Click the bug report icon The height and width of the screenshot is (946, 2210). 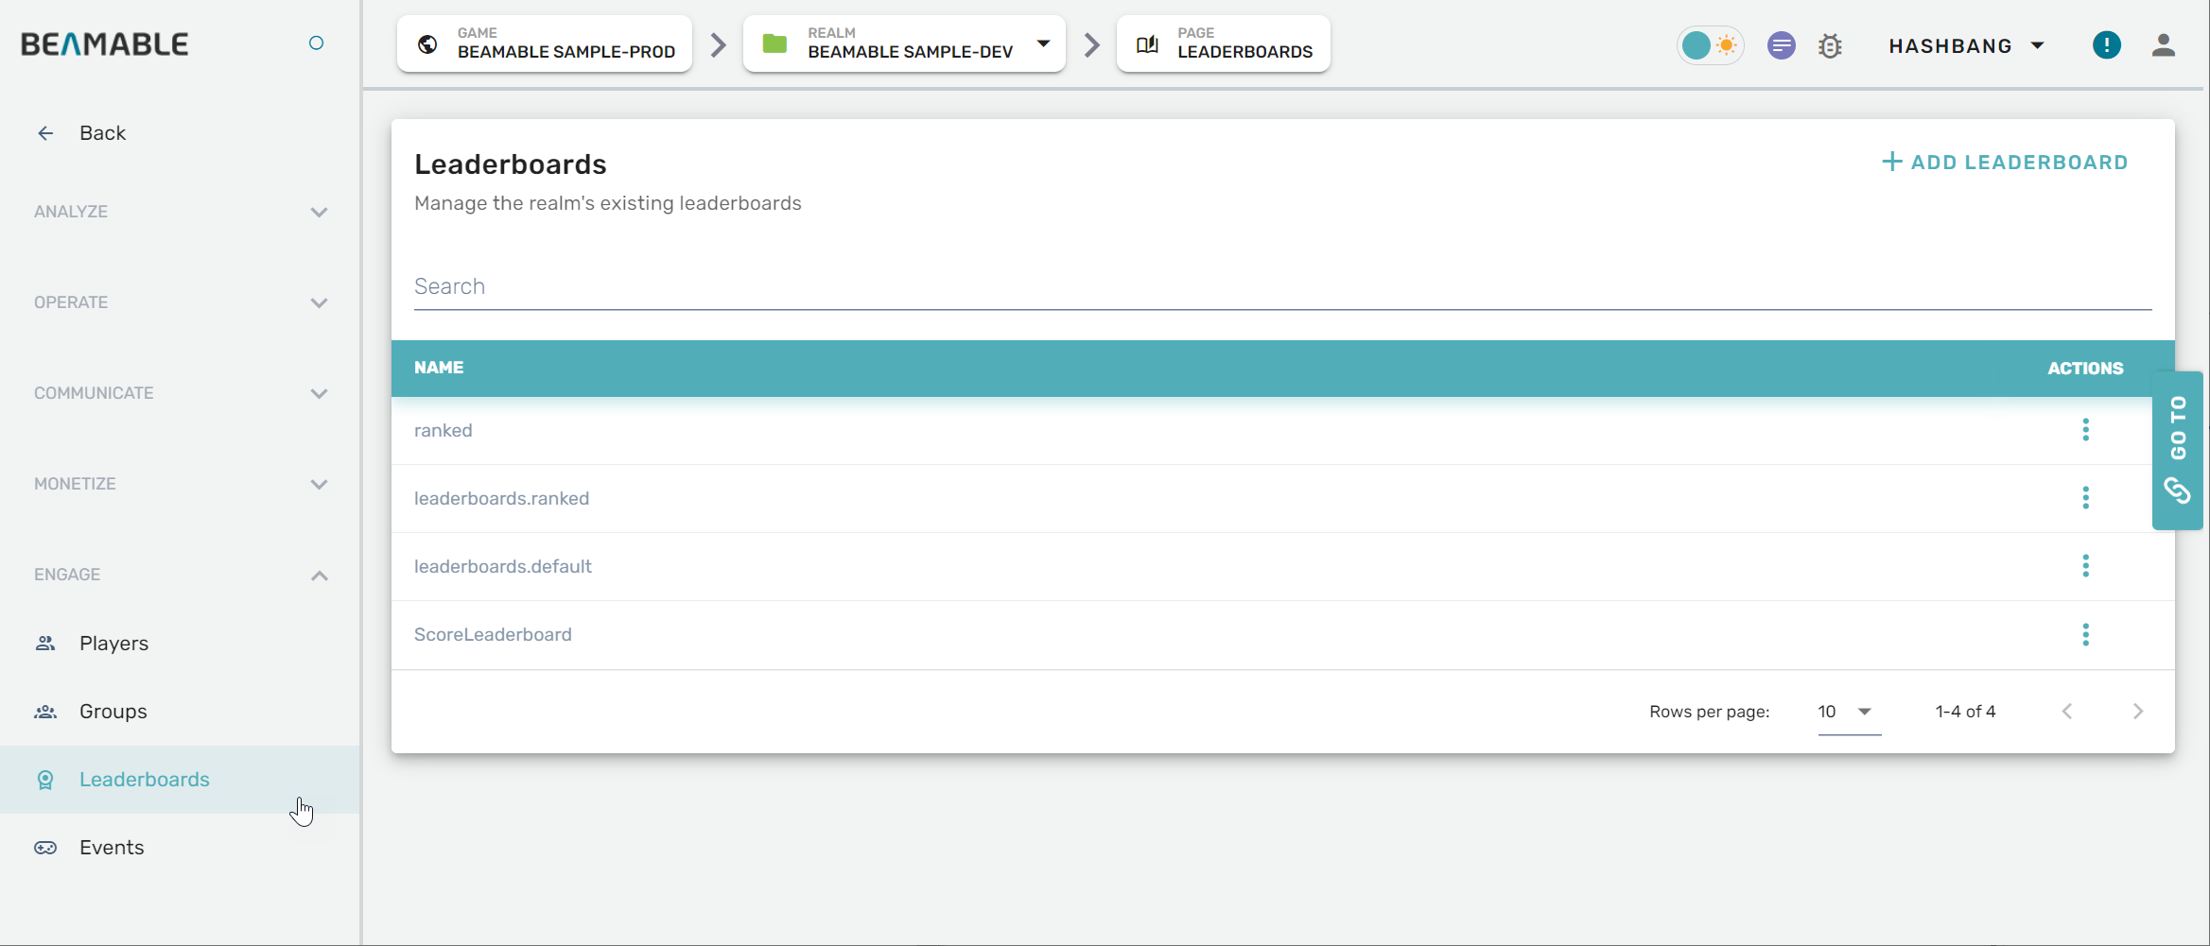1830,45
